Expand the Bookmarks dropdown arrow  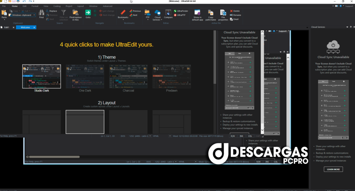tap(123, 20)
